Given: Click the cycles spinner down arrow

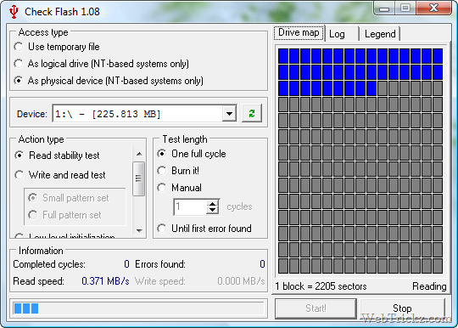Looking at the screenshot, I should coord(213,210).
